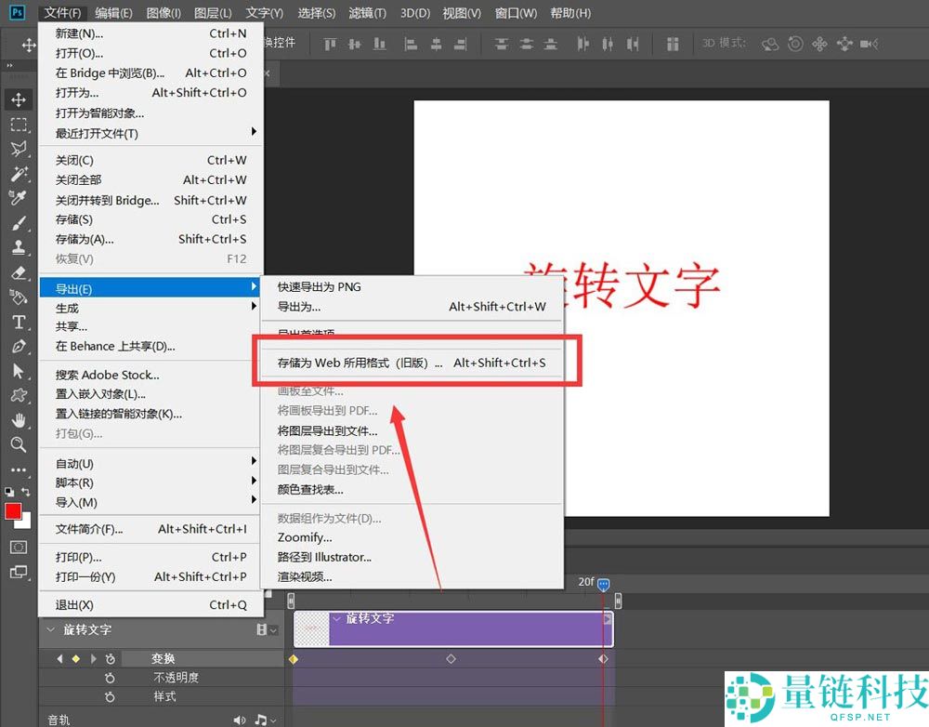The image size is (929, 727).
Task: Select the Eyedropper tool
Action: point(18,198)
